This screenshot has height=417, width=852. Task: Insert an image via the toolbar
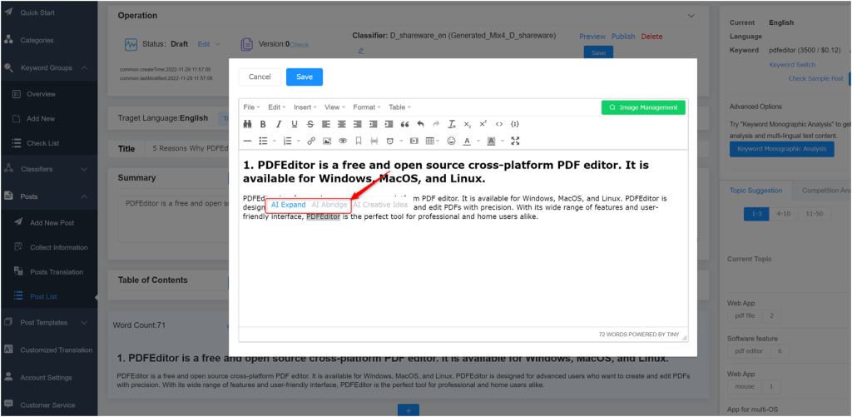(x=327, y=141)
